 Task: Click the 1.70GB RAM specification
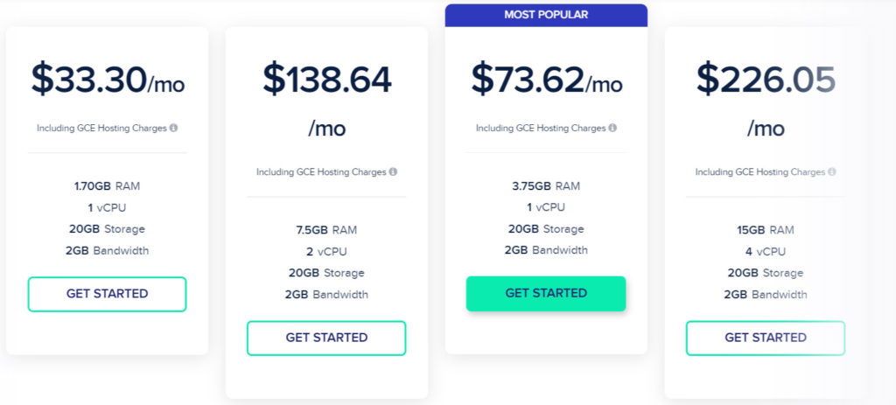point(107,186)
